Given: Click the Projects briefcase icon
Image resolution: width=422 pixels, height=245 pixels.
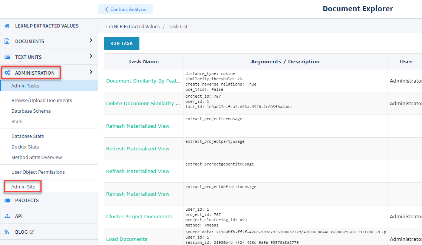Looking at the screenshot, I should click(x=7, y=200).
